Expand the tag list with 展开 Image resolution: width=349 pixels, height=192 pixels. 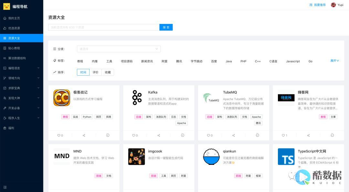tap(334, 60)
